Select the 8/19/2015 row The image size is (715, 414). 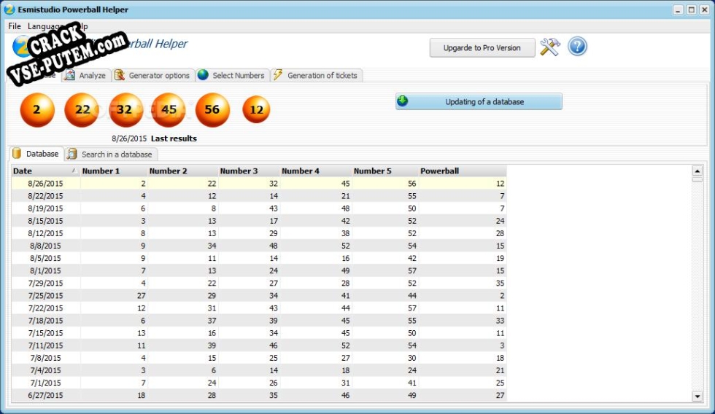pos(258,208)
